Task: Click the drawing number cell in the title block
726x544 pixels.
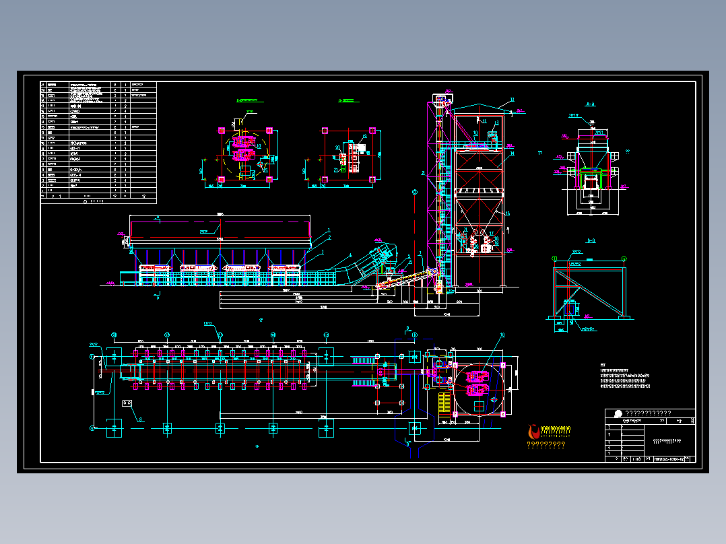Action: coord(669,458)
